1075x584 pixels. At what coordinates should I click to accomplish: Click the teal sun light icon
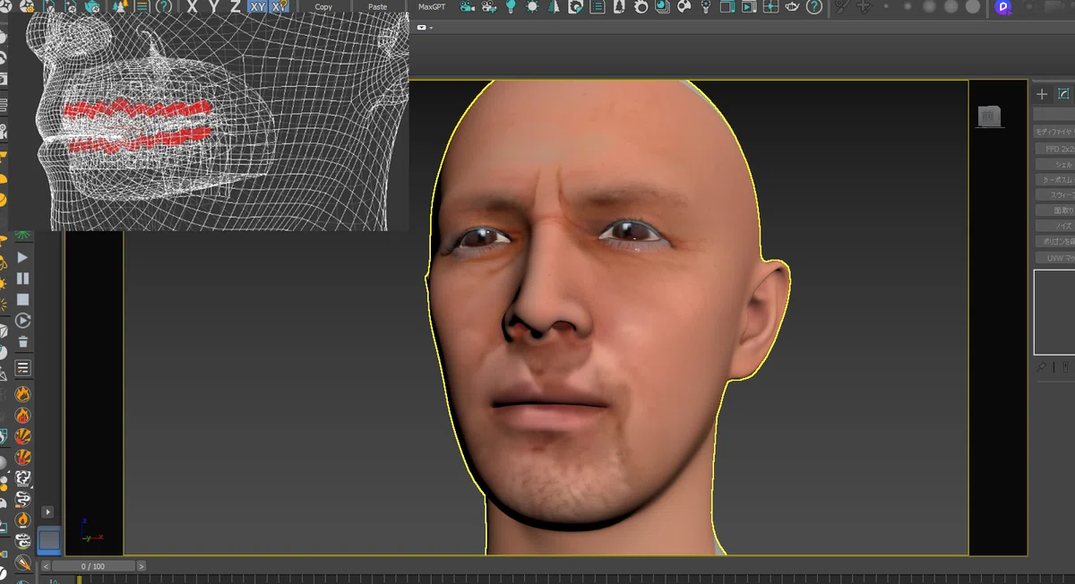(532, 6)
